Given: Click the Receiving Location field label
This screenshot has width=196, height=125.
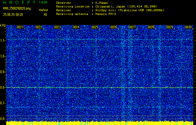Looking at the screenshot, I should pyautogui.click(x=73, y=7).
